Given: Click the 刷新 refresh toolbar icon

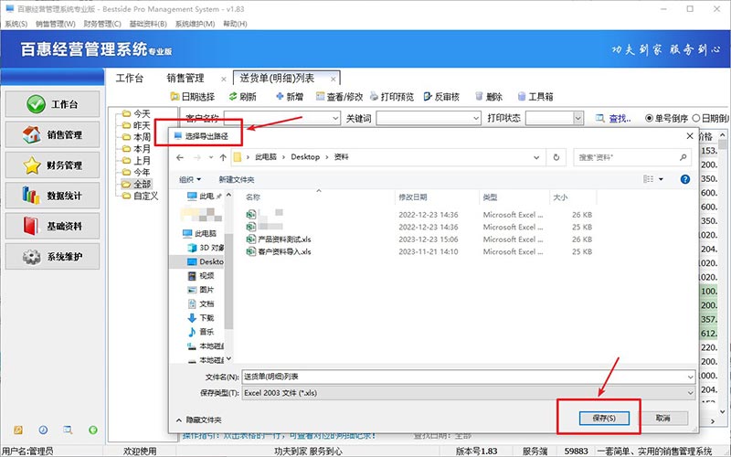Looking at the screenshot, I should point(242,97).
